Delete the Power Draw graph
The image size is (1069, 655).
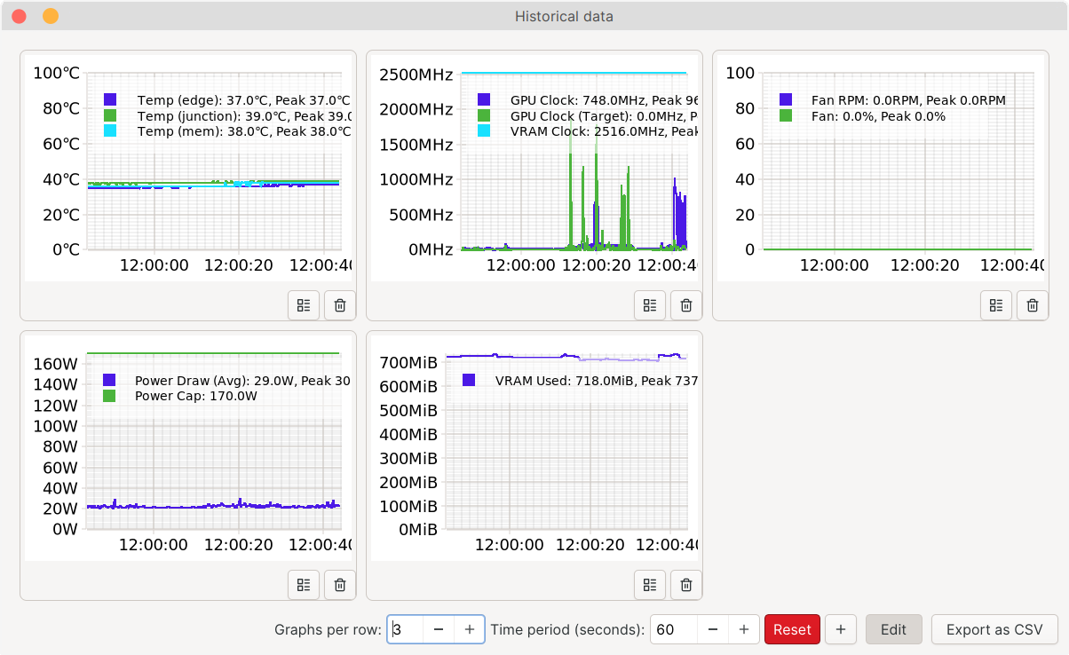340,585
